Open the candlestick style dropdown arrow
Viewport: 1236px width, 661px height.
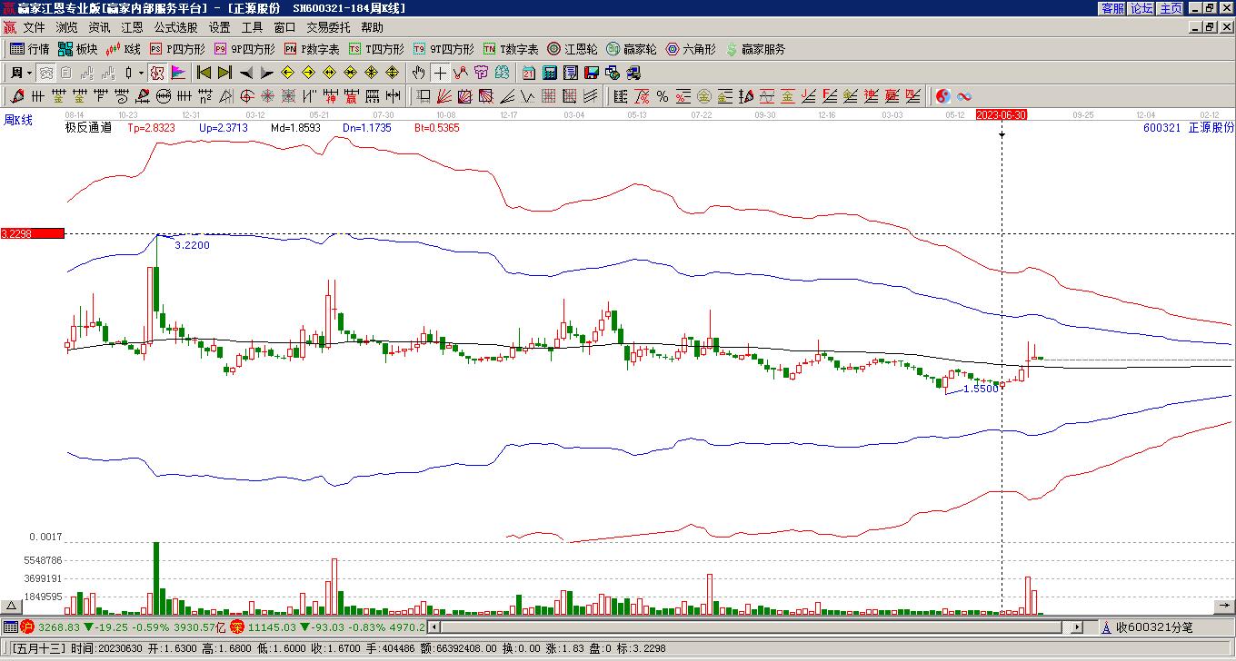pos(140,73)
